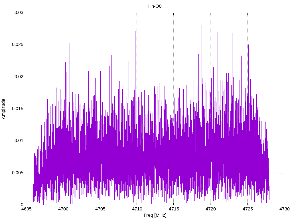Click the plot title Hh-O8

(155, 6)
